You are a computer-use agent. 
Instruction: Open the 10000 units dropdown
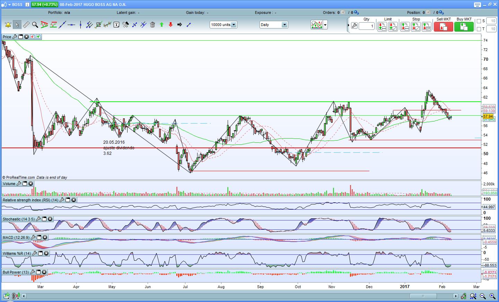tap(234, 25)
